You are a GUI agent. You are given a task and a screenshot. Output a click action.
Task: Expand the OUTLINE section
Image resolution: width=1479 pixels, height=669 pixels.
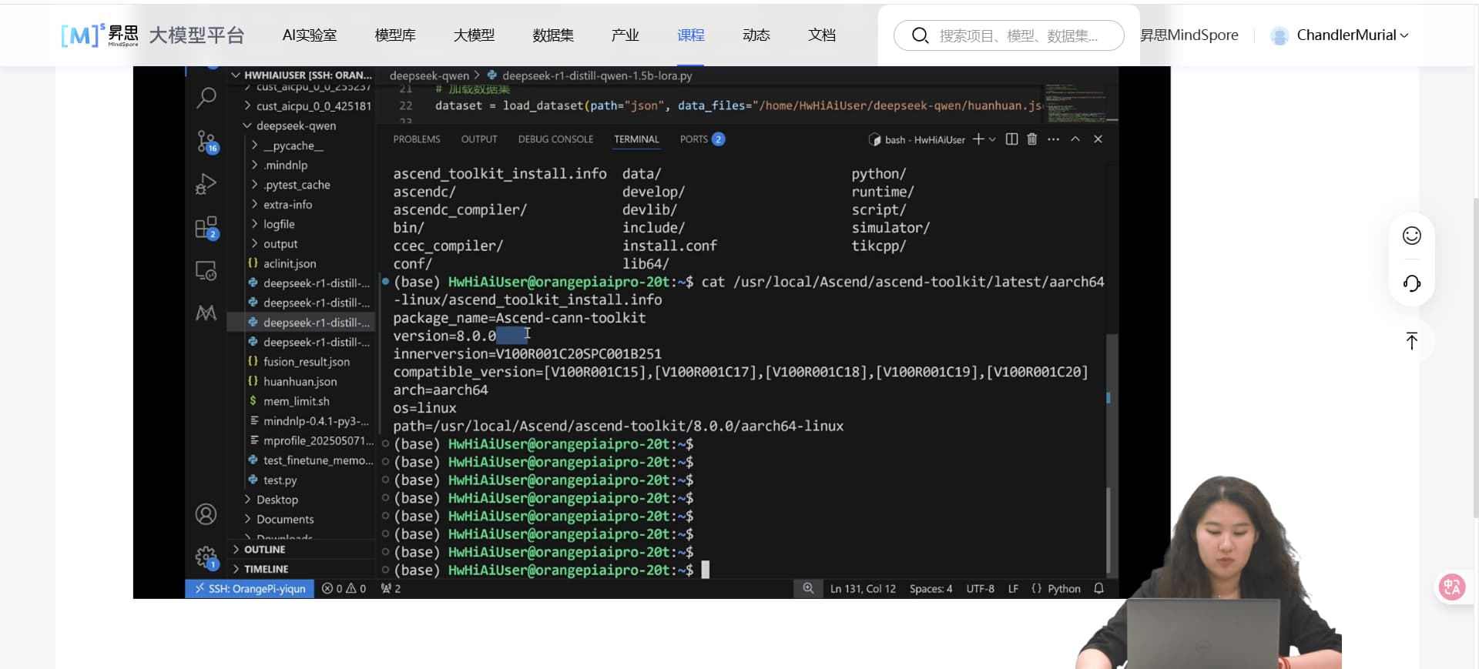[264, 550]
